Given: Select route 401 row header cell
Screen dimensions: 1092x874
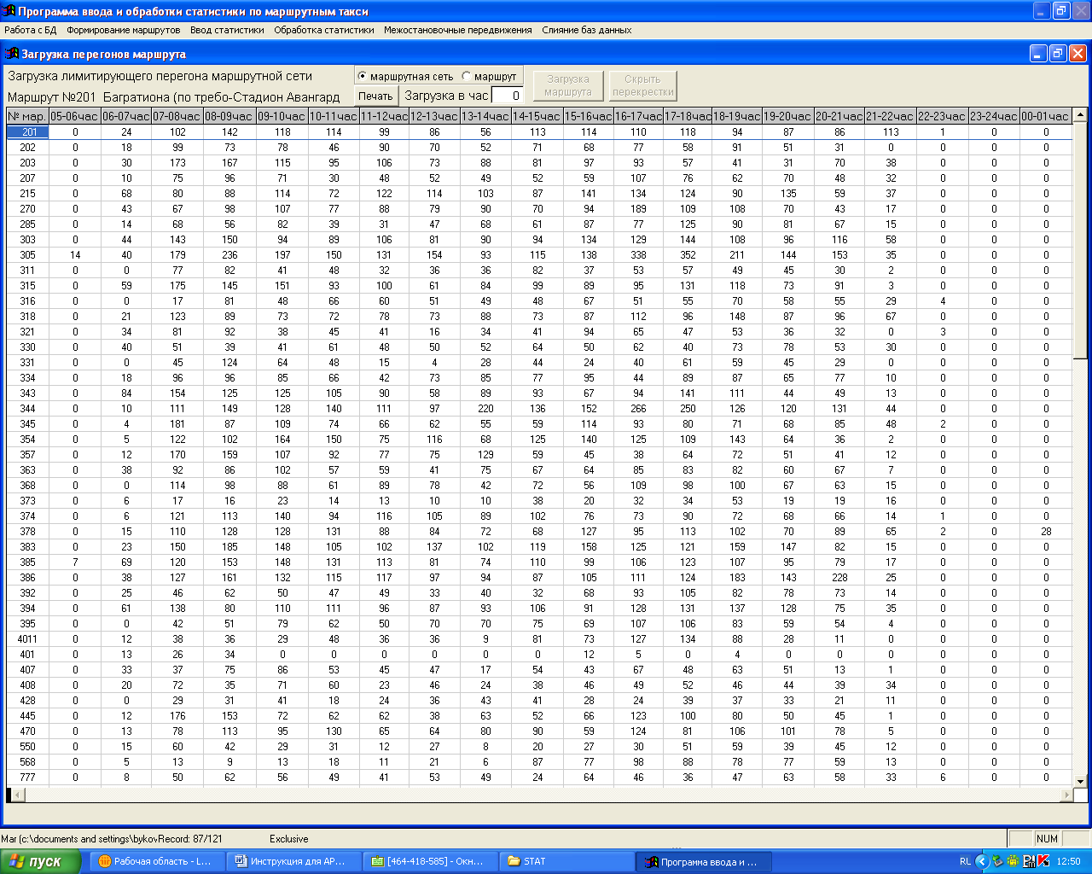Looking at the screenshot, I should 27,655.
